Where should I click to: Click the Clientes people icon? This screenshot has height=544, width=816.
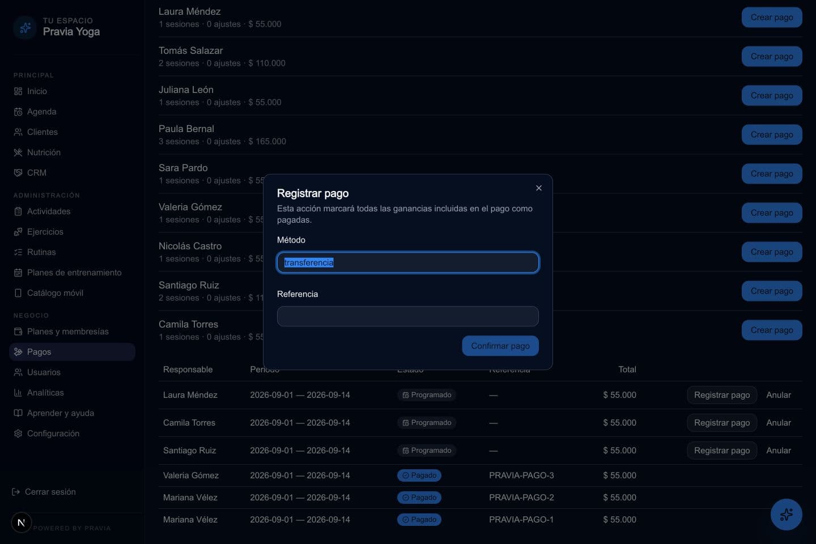coord(18,132)
